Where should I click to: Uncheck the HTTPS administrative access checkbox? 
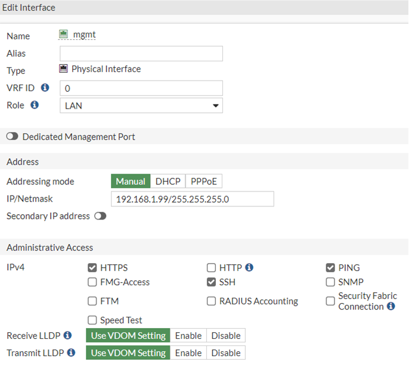point(92,268)
